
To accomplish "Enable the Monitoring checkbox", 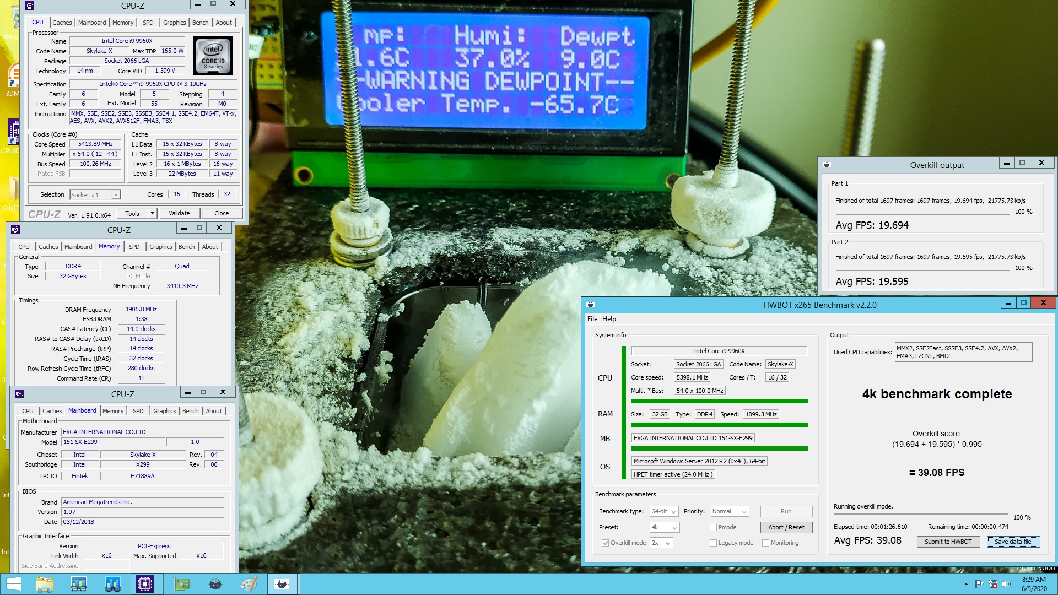I will [x=766, y=543].
